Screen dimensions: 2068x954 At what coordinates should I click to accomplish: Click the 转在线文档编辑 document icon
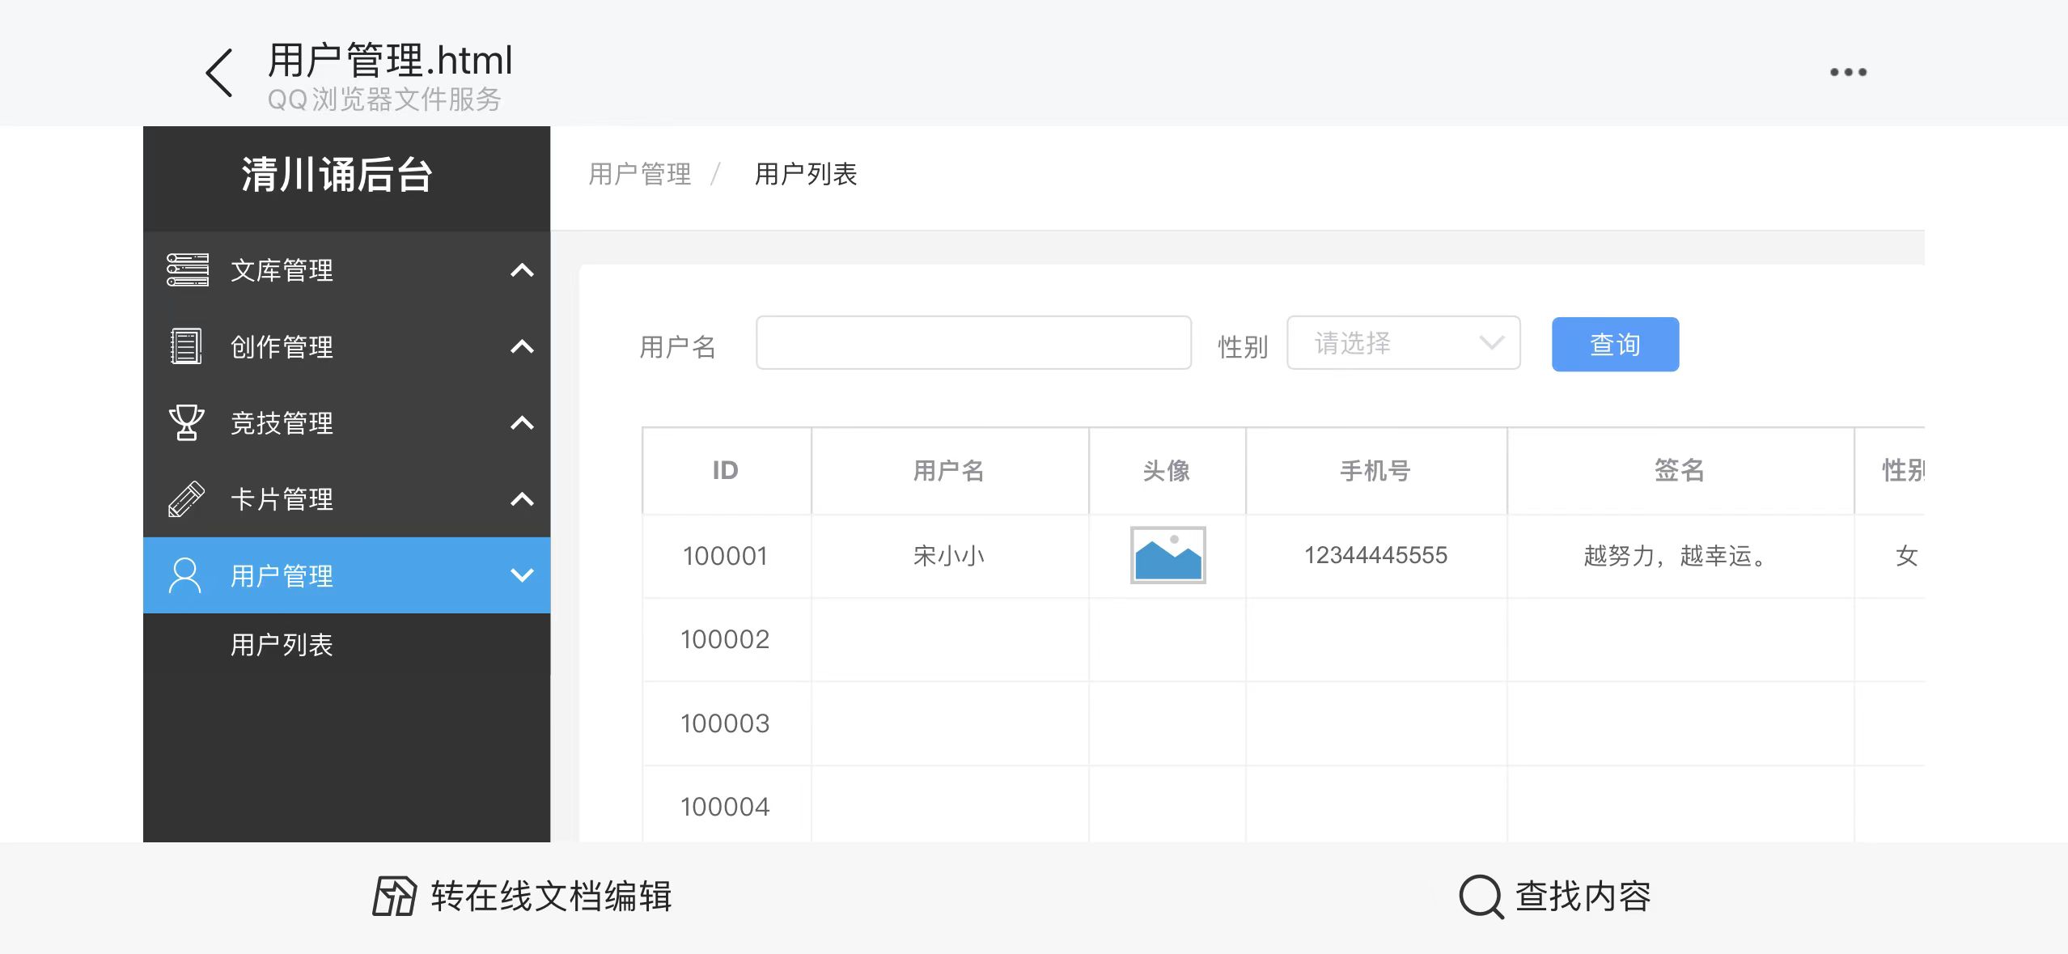(394, 897)
